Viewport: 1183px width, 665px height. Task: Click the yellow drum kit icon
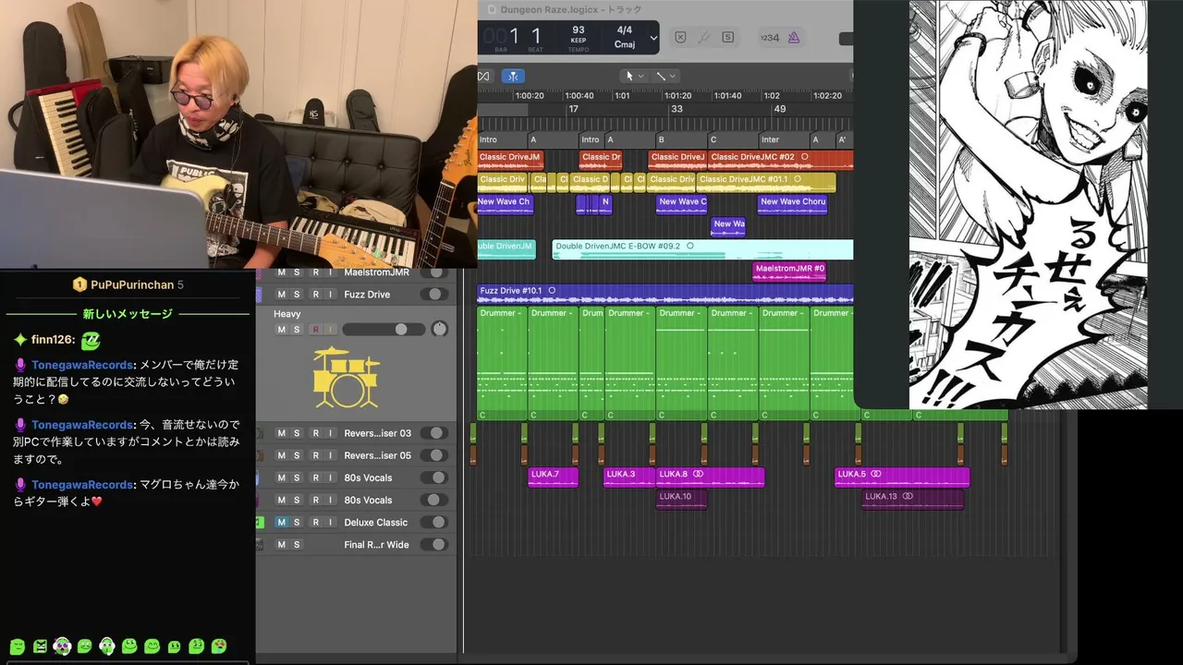[x=347, y=377]
